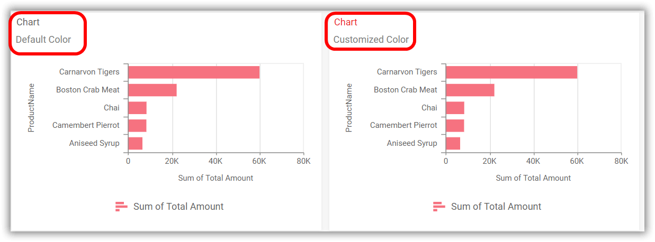Click the Customized Color subtitle
Viewport: 655px width, 242px height.
(x=371, y=40)
